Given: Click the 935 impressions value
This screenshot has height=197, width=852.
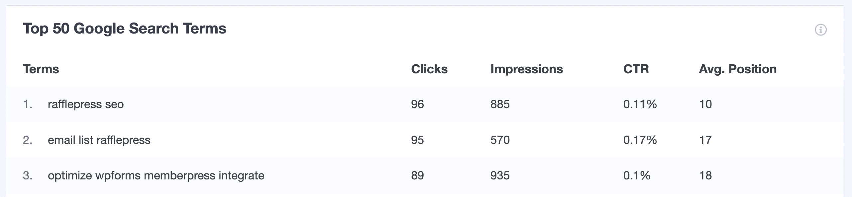Looking at the screenshot, I should click(500, 175).
